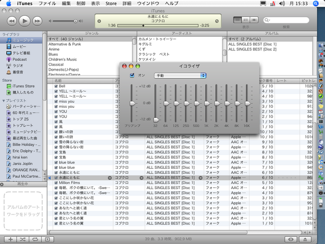Open the 手動 equalizer preset dropdown
The width and height of the screenshot is (325, 244).
click(x=180, y=76)
